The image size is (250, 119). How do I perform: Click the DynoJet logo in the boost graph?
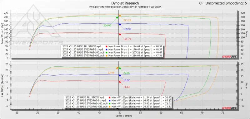(x=229, y=108)
